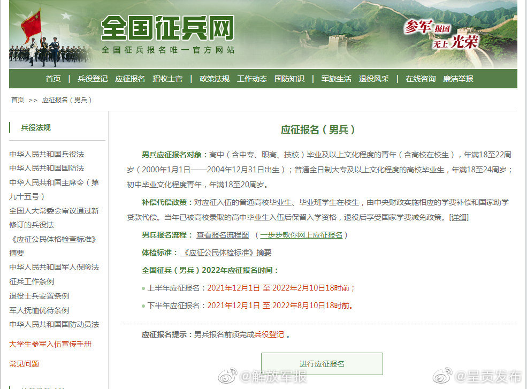527x389 pixels.
Task: Click the 进行应征报名 button
Action: 322,364
